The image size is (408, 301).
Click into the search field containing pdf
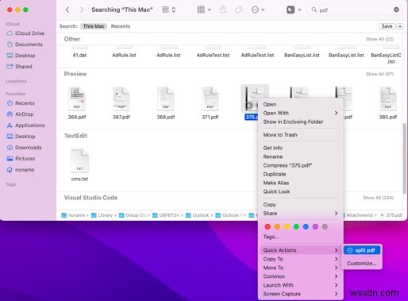pyautogui.click(x=355, y=10)
